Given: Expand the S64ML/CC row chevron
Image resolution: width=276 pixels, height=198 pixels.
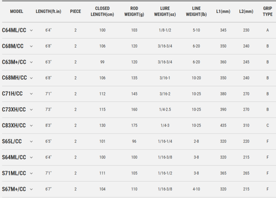Looking at the screenshot, I should tap(31, 157).
